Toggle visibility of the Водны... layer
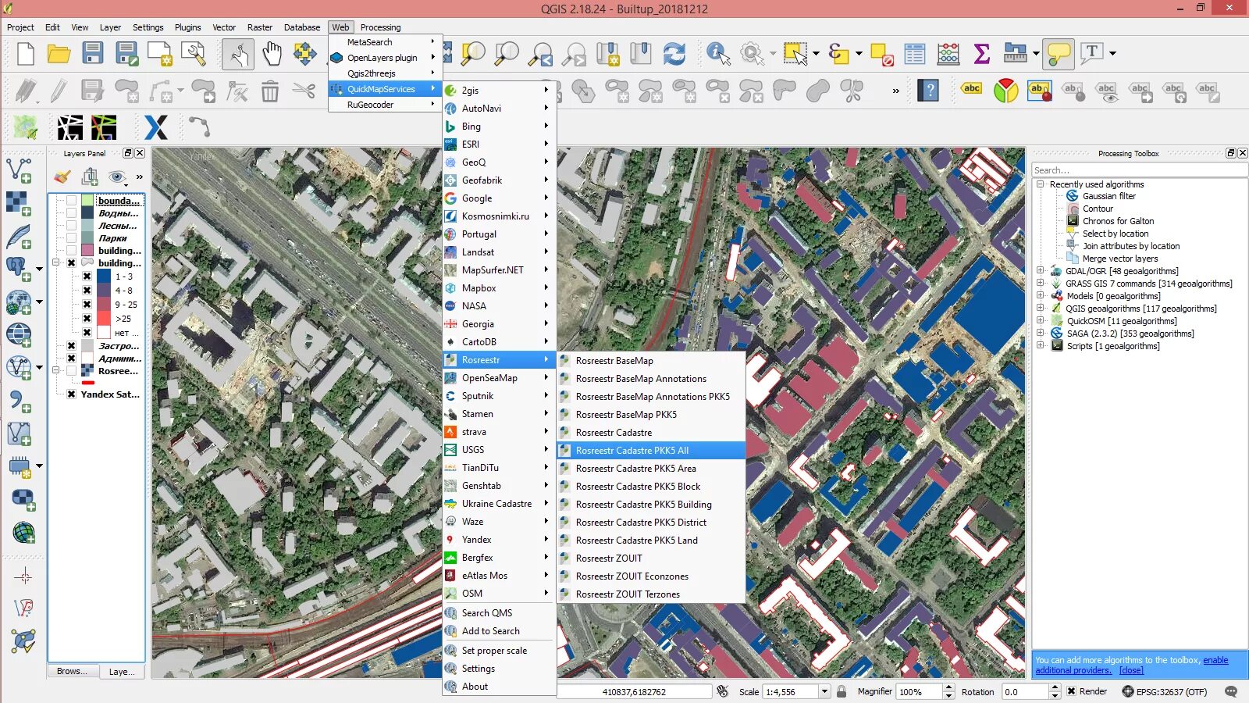 [72, 213]
